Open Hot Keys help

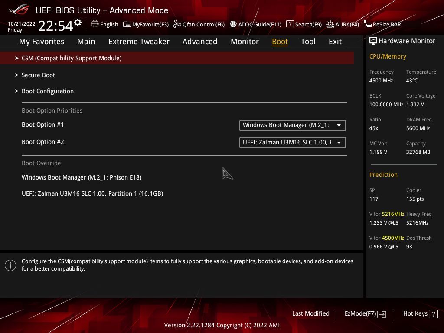pos(415,314)
